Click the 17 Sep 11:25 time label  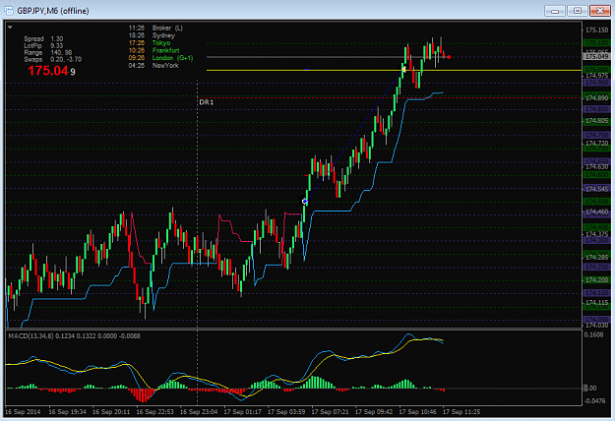click(461, 412)
